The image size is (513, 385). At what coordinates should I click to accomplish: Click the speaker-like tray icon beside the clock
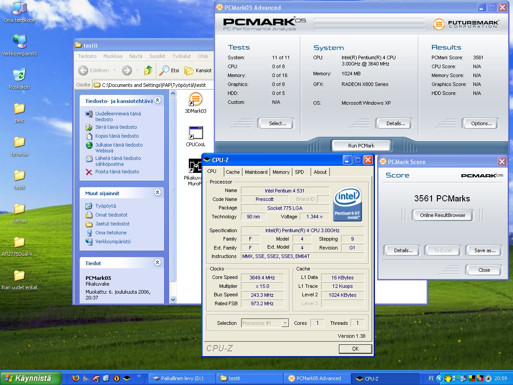488,378
